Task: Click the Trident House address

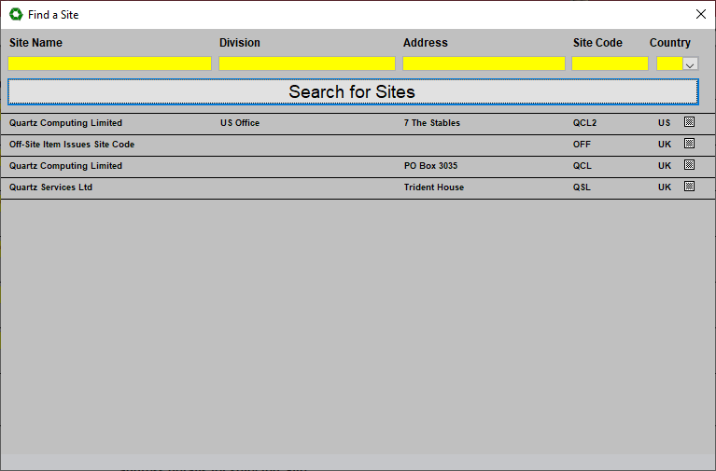Action: 433,187
